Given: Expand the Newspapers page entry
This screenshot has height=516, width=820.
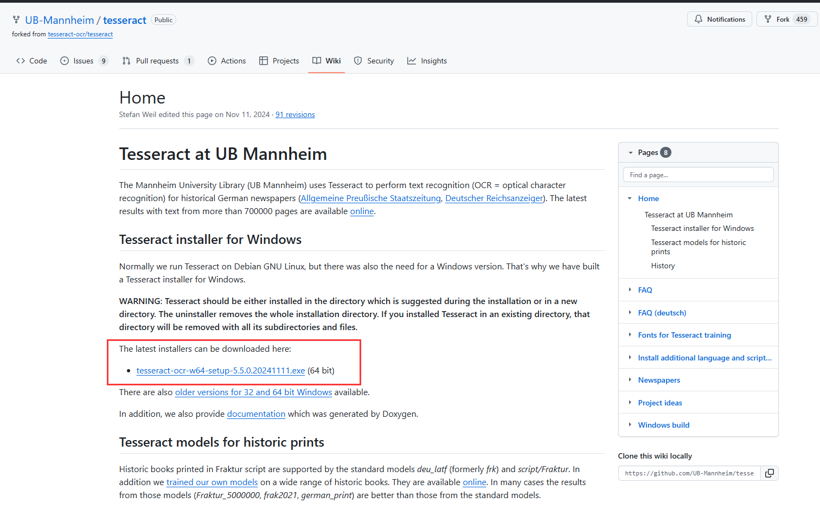Looking at the screenshot, I should [x=630, y=380].
